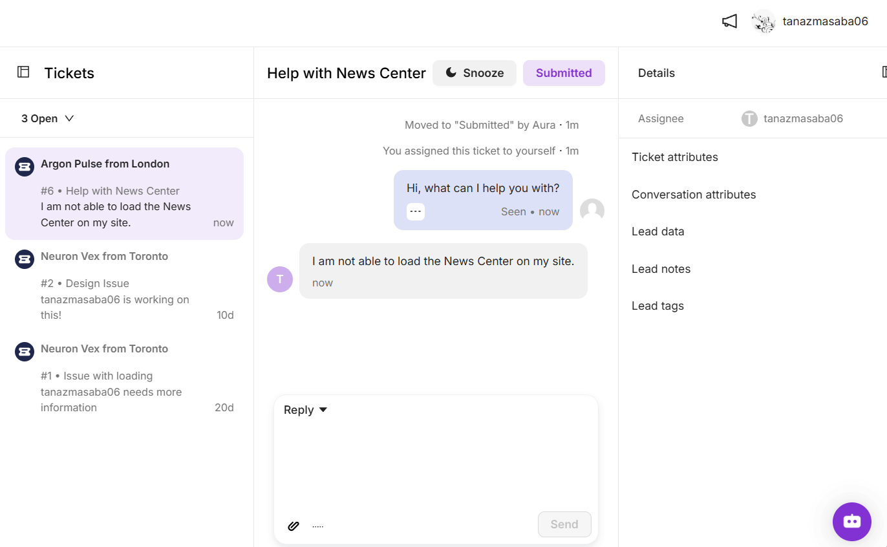Screen dimensions: 887x547
Task: Click the Assignee label
Action: pyautogui.click(x=661, y=118)
